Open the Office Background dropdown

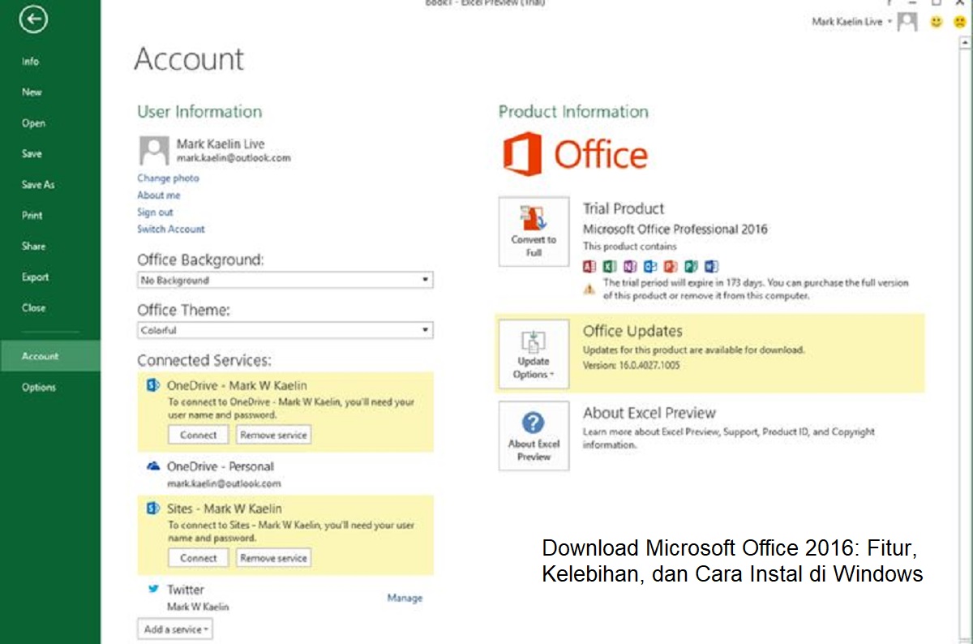(425, 280)
